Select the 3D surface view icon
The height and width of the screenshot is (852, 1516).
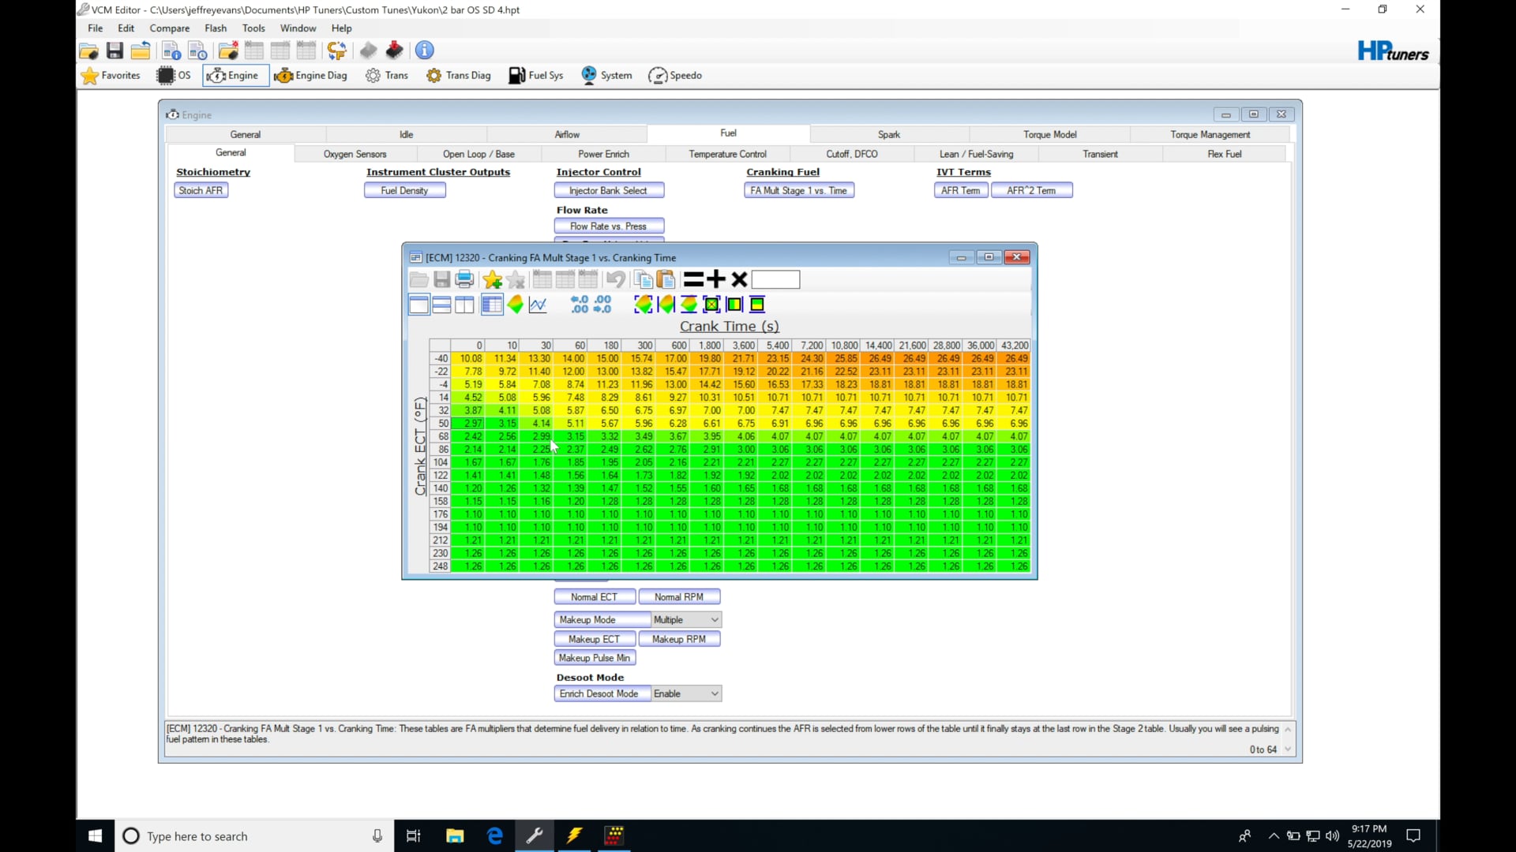[516, 304]
